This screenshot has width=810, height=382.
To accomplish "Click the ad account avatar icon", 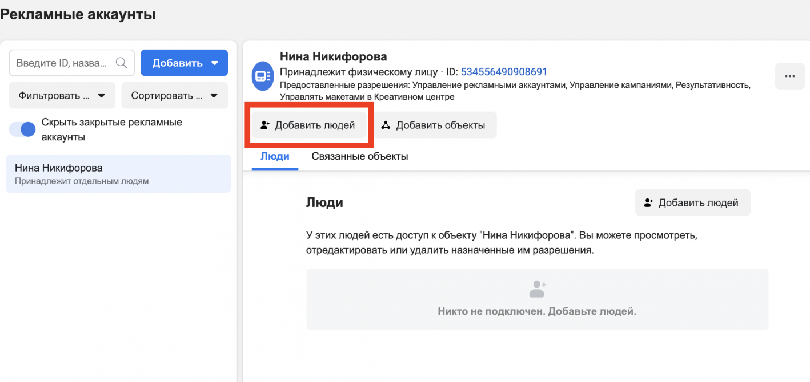I will click(x=263, y=76).
